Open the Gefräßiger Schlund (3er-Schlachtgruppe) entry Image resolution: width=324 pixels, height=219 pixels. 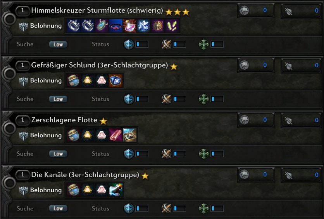coord(99,66)
